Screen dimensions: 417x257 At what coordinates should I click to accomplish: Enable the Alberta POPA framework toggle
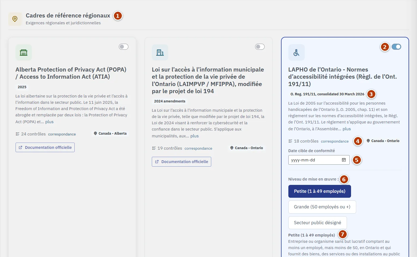point(123,47)
